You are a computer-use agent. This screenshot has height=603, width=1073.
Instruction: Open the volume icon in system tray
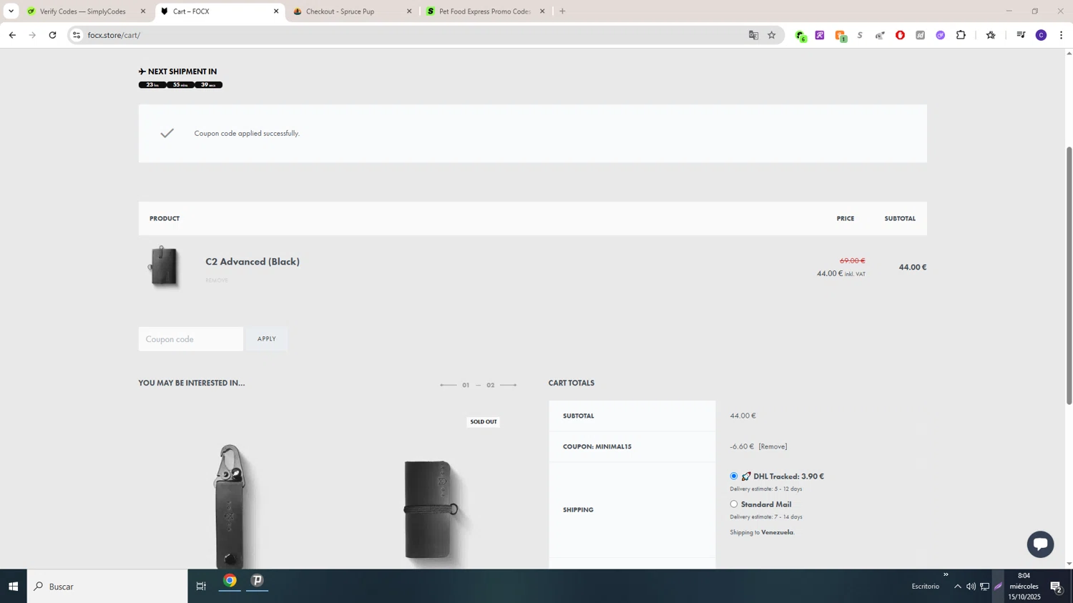[x=971, y=587]
